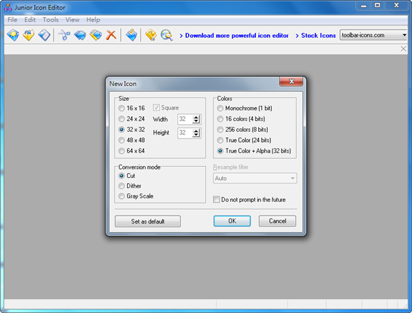
Task: Click the Save floppy disk toolbar icon
Action: point(44,35)
